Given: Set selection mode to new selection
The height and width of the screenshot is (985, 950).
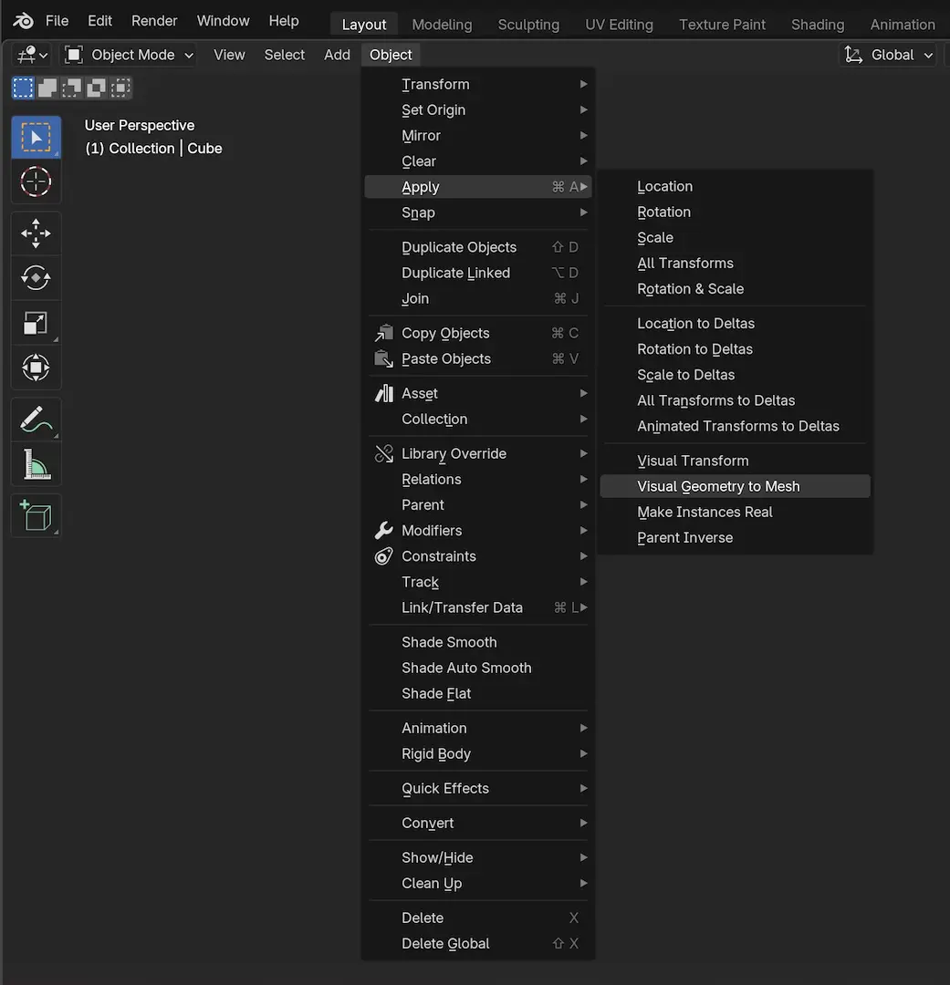Looking at the screenshot, I should point(23,88).
